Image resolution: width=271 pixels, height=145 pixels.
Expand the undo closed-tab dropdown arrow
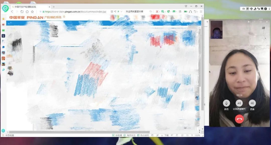[198, 12]
